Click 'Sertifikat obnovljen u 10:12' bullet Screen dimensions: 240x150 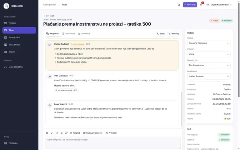(x=70, y=54)
